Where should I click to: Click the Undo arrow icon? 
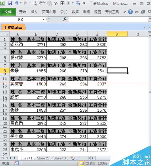click(x=16, y=3)
